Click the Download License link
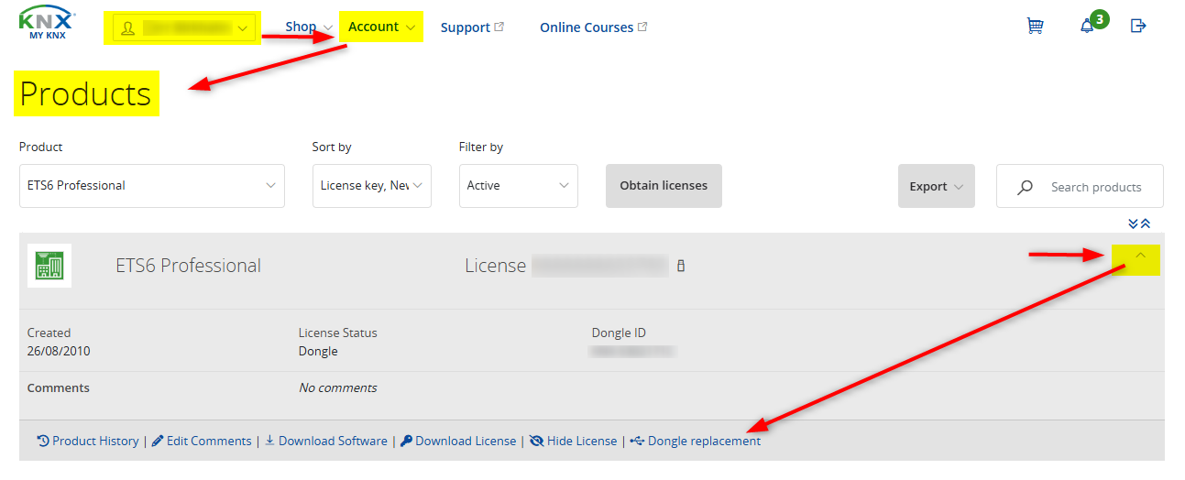Image resolution: width=1185 pixels, height=480 pixels. click(458, 441)
